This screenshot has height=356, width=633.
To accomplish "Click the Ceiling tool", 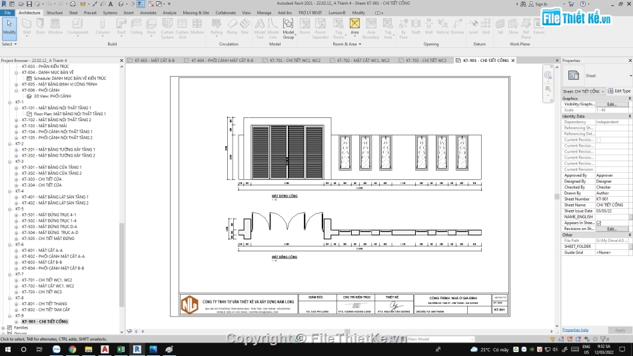I will pyautogui.click(x=136, y=27).
